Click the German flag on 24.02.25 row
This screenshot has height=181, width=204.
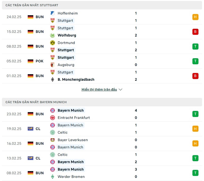31,17
